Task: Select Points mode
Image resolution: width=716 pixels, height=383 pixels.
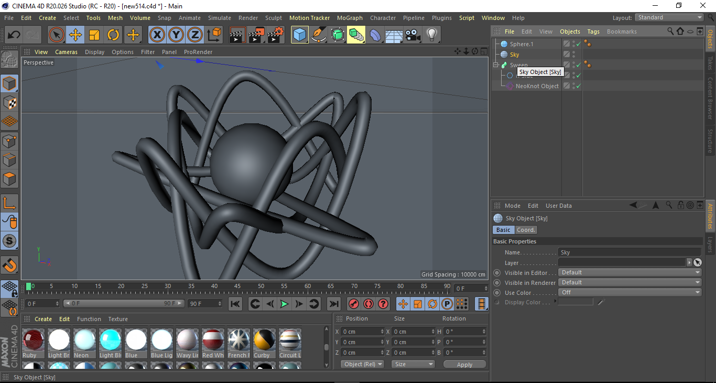Action: 9,141
